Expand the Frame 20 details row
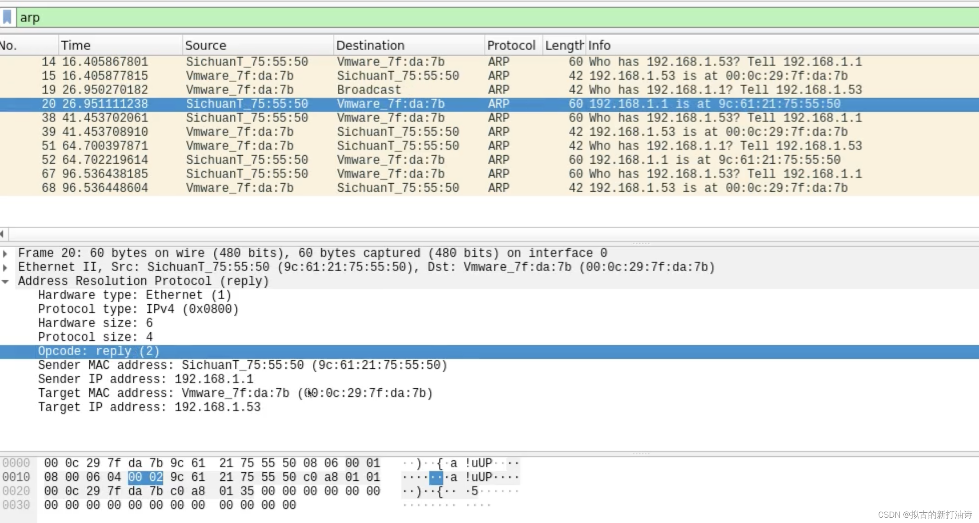 click(x=5, y=253)
